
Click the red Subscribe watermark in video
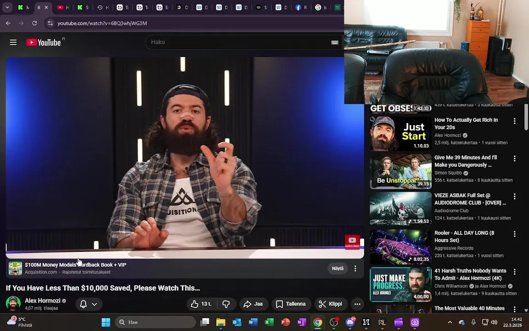(352, 242)
